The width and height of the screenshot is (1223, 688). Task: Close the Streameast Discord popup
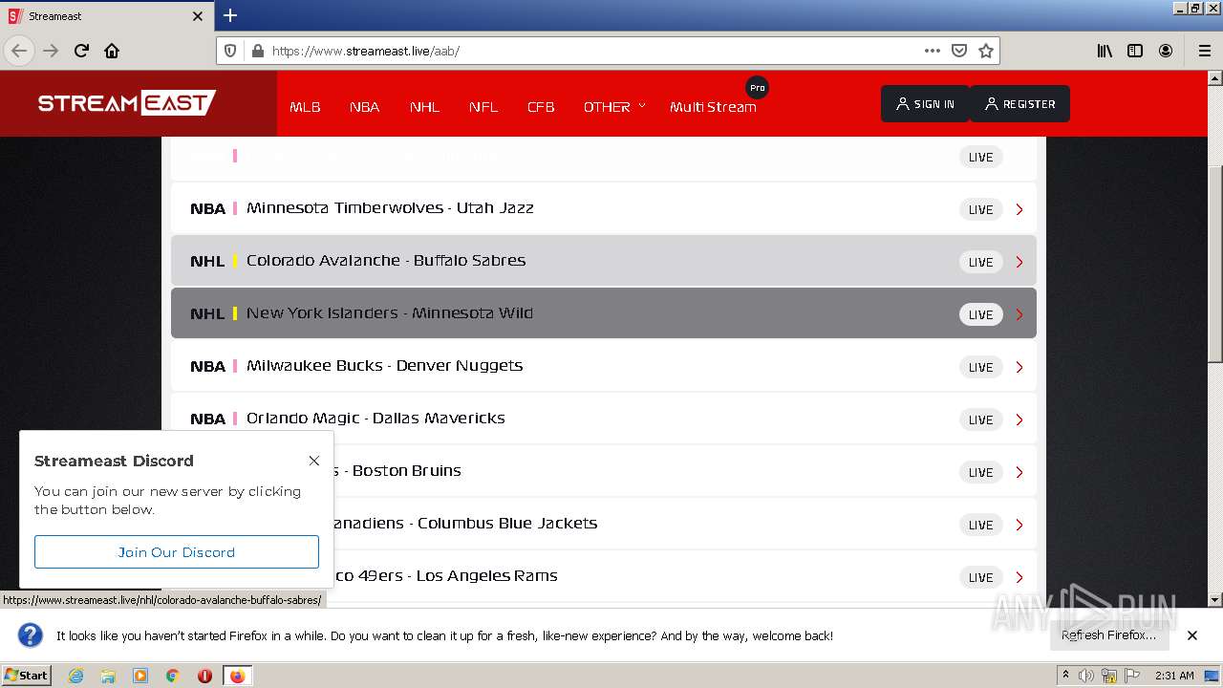pos(313,461)
